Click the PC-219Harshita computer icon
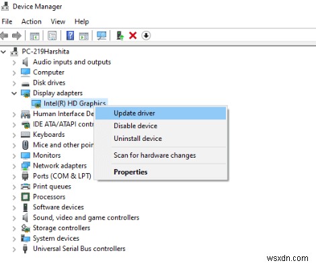 [14, 52]
